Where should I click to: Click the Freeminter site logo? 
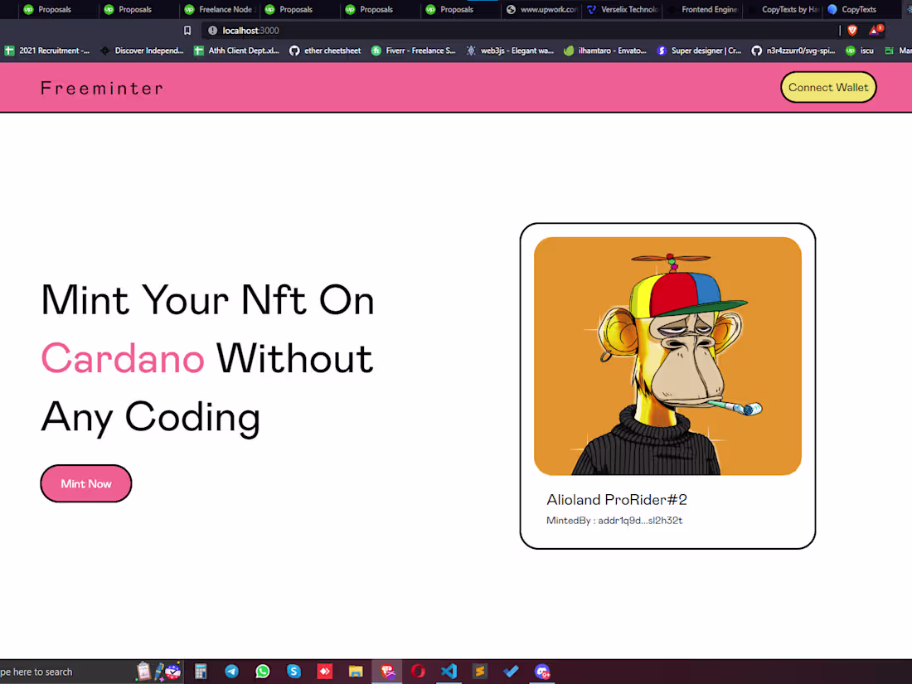click(x=101, y=87)
